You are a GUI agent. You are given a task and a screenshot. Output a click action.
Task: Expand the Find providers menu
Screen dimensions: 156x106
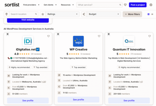(x=31, y=5)
